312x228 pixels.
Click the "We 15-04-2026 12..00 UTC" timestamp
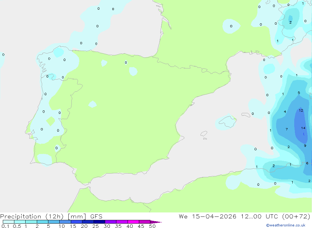228,216
